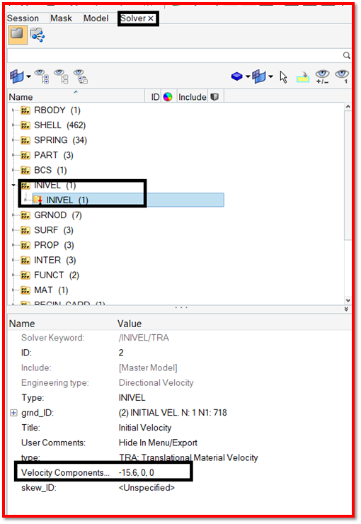Click the yellow move-to-component icon
This screenshot has width=361, height=524.
(302, 77)
